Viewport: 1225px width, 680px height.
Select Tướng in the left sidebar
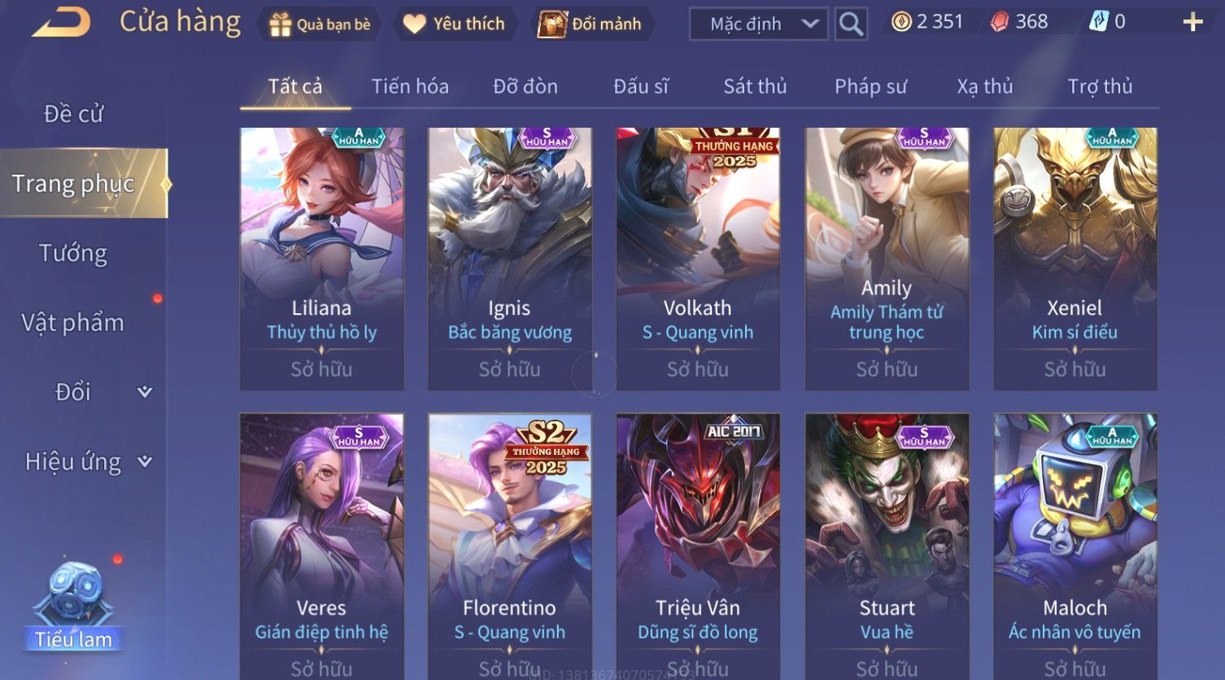73,253
